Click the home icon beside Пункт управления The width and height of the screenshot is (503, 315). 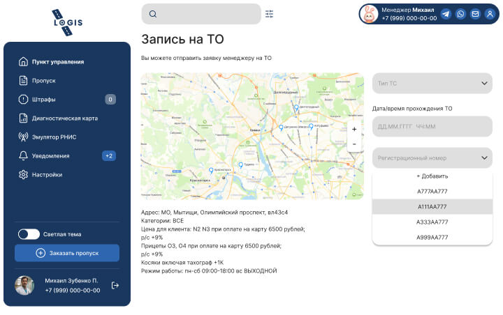[23, 61]
